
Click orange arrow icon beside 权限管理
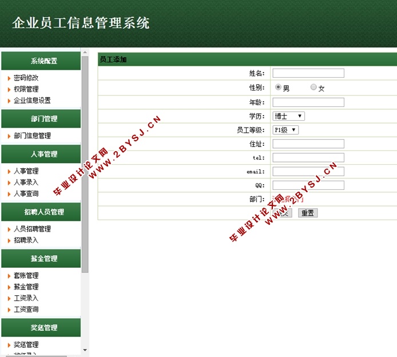[x=9, y=90]
